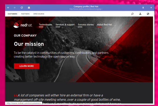Image resolution: width=158 pixels, height=106 pixels.
Task: Expand the URL dropdown arrow
Action: [102, 9]
